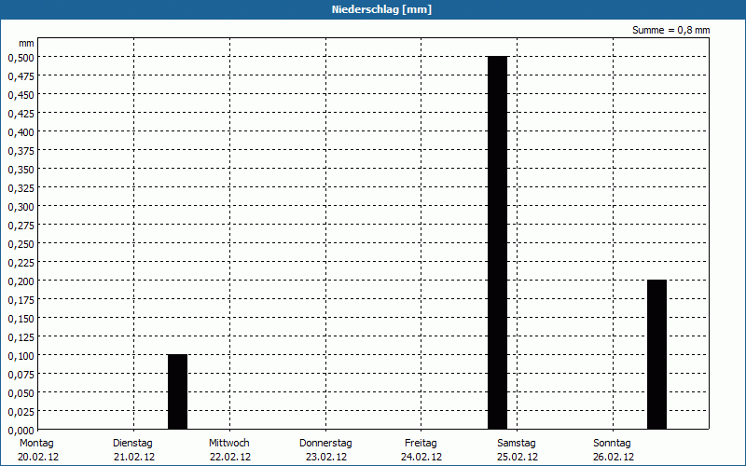The image size is (746, 466).
Task: Click the 0,100 y-axis value
Action: coord(21,356)
